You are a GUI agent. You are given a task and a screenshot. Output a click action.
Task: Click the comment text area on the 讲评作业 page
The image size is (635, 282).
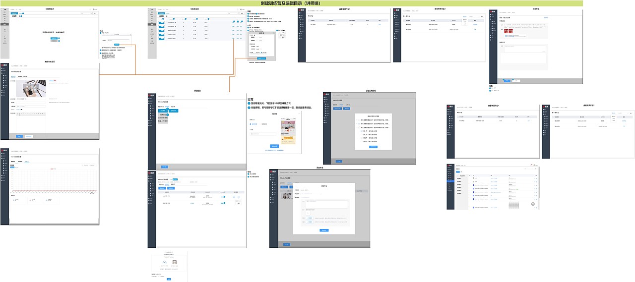525,49
